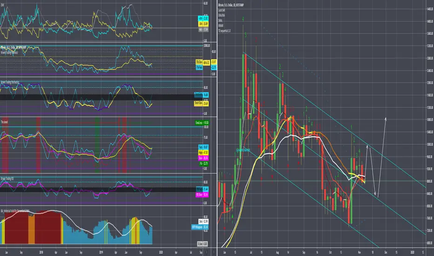Click the RSI Slow magenta value label

tap(202, 195)
